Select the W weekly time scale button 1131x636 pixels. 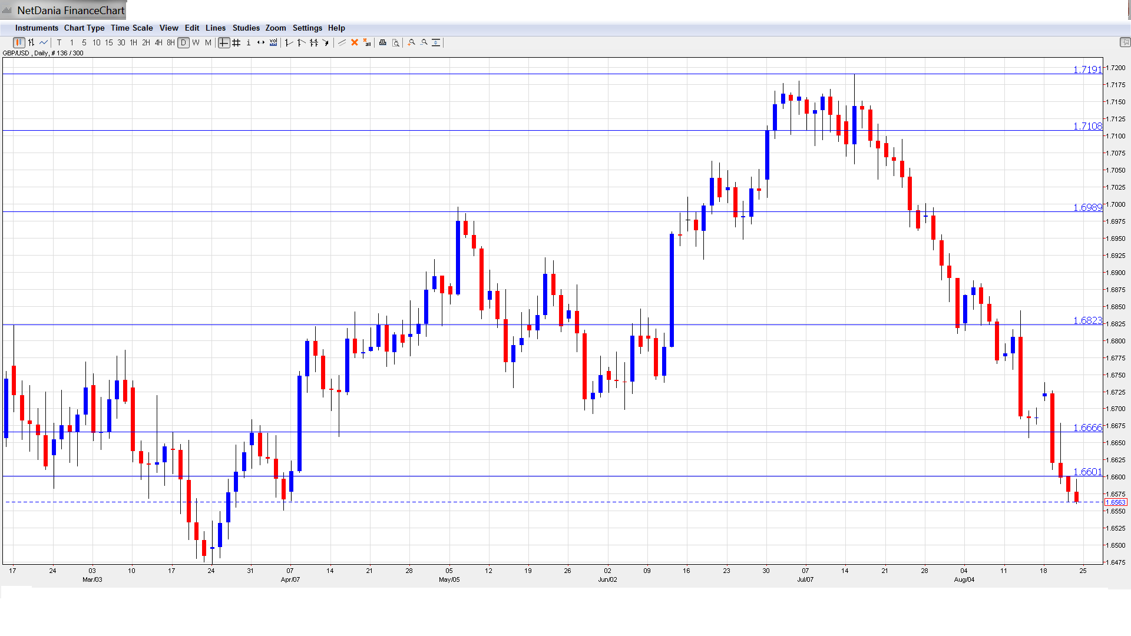click(196, 42)
